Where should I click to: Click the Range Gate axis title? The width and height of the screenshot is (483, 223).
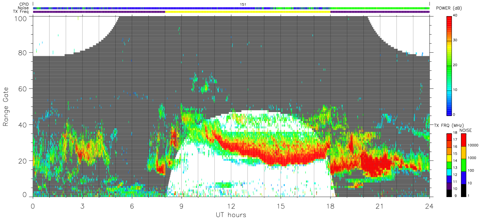(x=6, y=107)
